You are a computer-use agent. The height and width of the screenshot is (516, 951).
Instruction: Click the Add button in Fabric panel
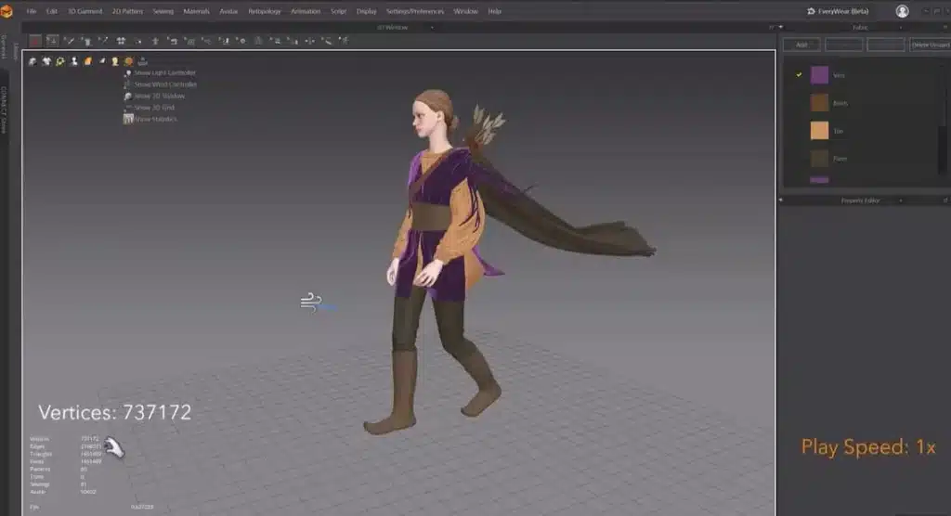click(x=801, y=45)
